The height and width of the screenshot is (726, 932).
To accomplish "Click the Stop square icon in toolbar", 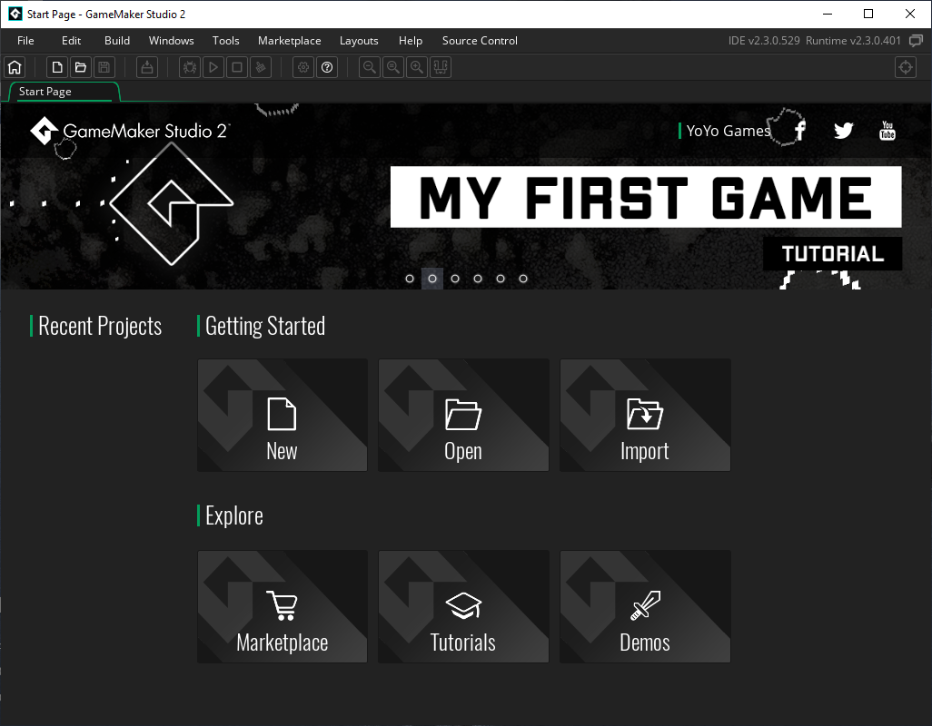I will [236, 67].
